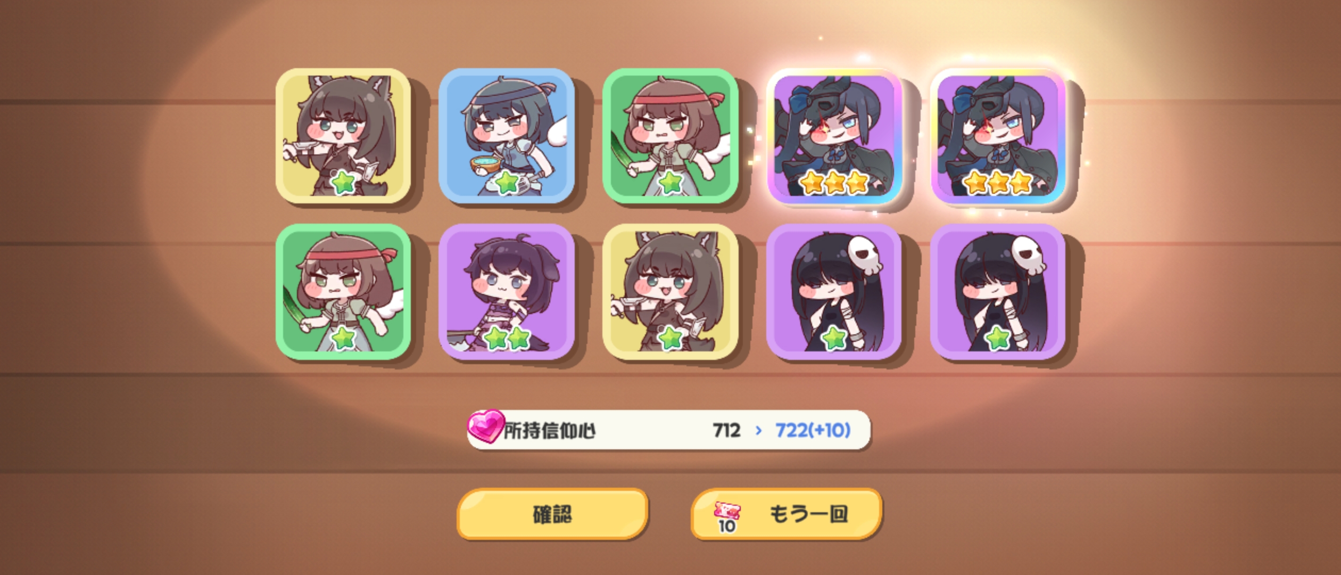1341x575 pixels.
Task: Select the bottom-row red headband girl card
Action: click(343, 291)
